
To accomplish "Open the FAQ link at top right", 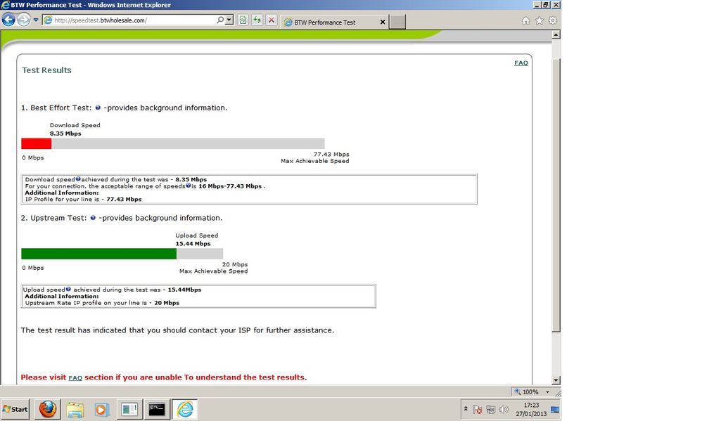I will [521, 63].
